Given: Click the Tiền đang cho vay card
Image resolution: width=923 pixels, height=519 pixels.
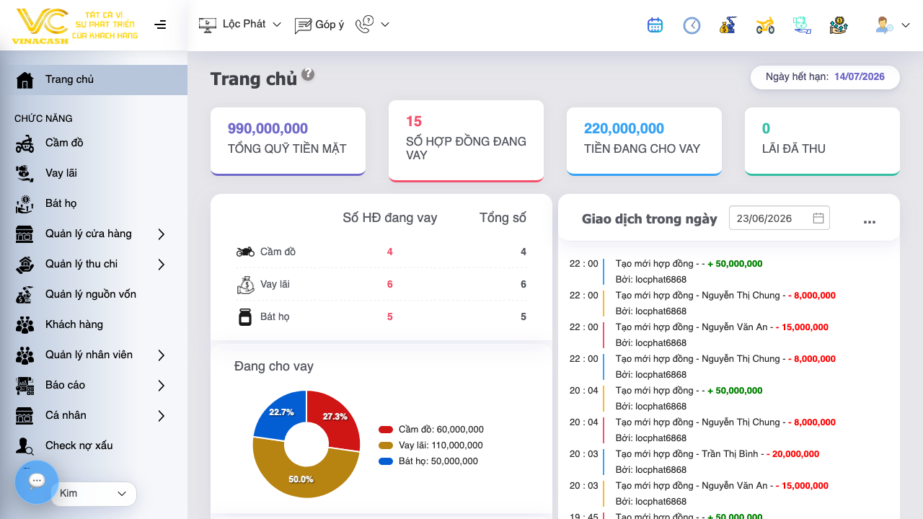Looking at the screenshot, I should (x=644, y=141).
